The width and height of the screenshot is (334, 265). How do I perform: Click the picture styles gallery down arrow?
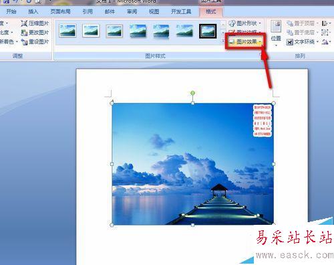pos(223,33)
